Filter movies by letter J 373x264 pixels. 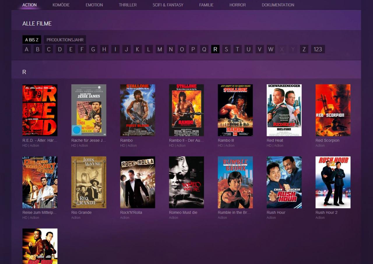[x=126, y=49]
